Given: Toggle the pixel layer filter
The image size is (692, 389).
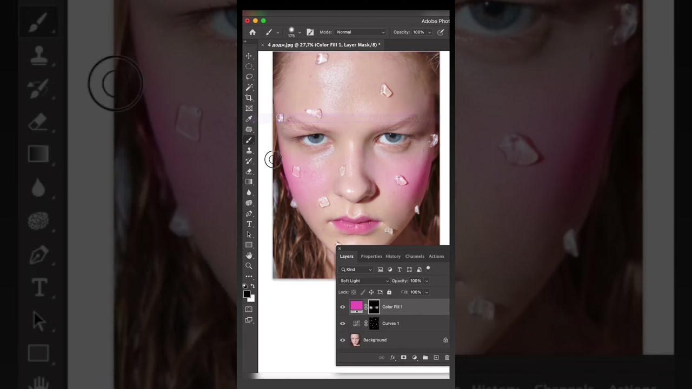Looking at the screenshot, I should pos(380,270).
